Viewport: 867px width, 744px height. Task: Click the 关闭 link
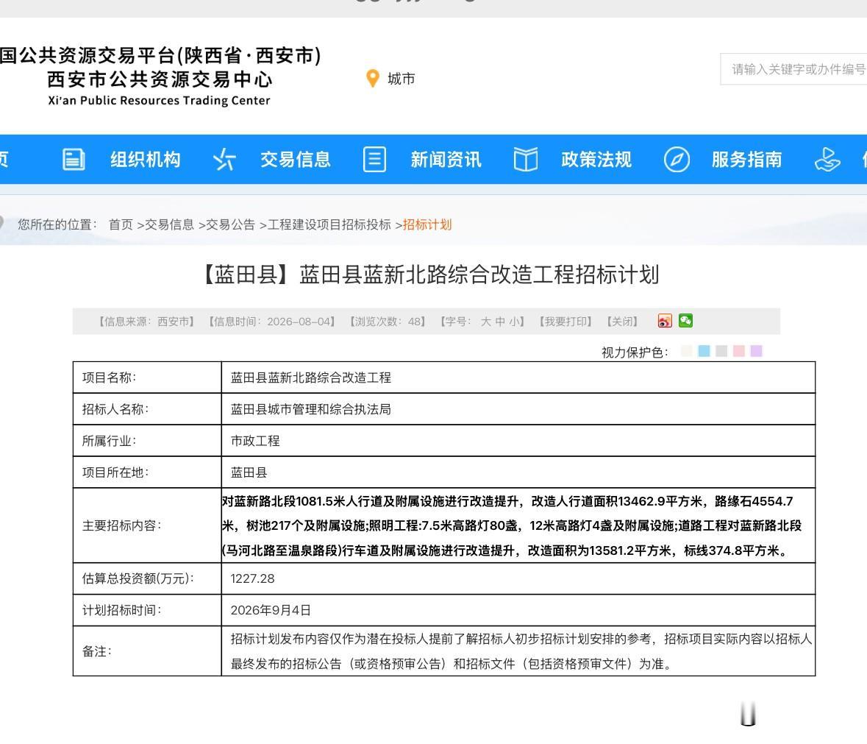[x=622, y=322]
